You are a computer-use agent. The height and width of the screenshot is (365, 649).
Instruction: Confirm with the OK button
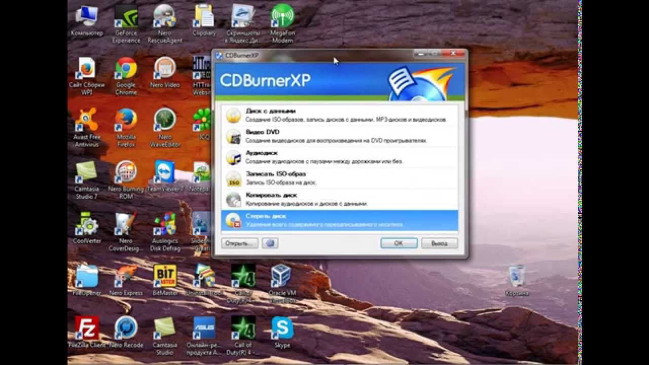[399, 243]
